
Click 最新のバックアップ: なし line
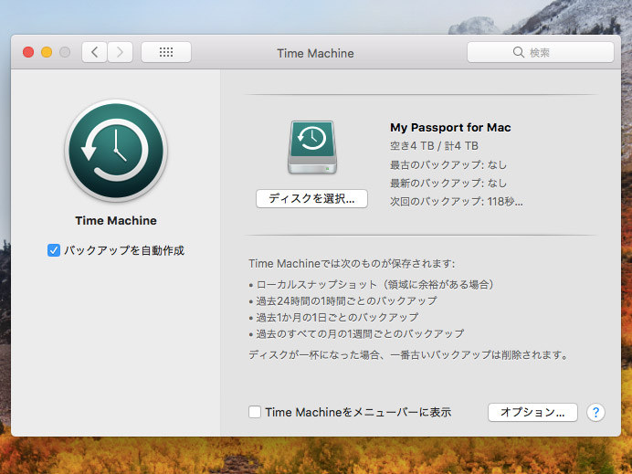448,183
